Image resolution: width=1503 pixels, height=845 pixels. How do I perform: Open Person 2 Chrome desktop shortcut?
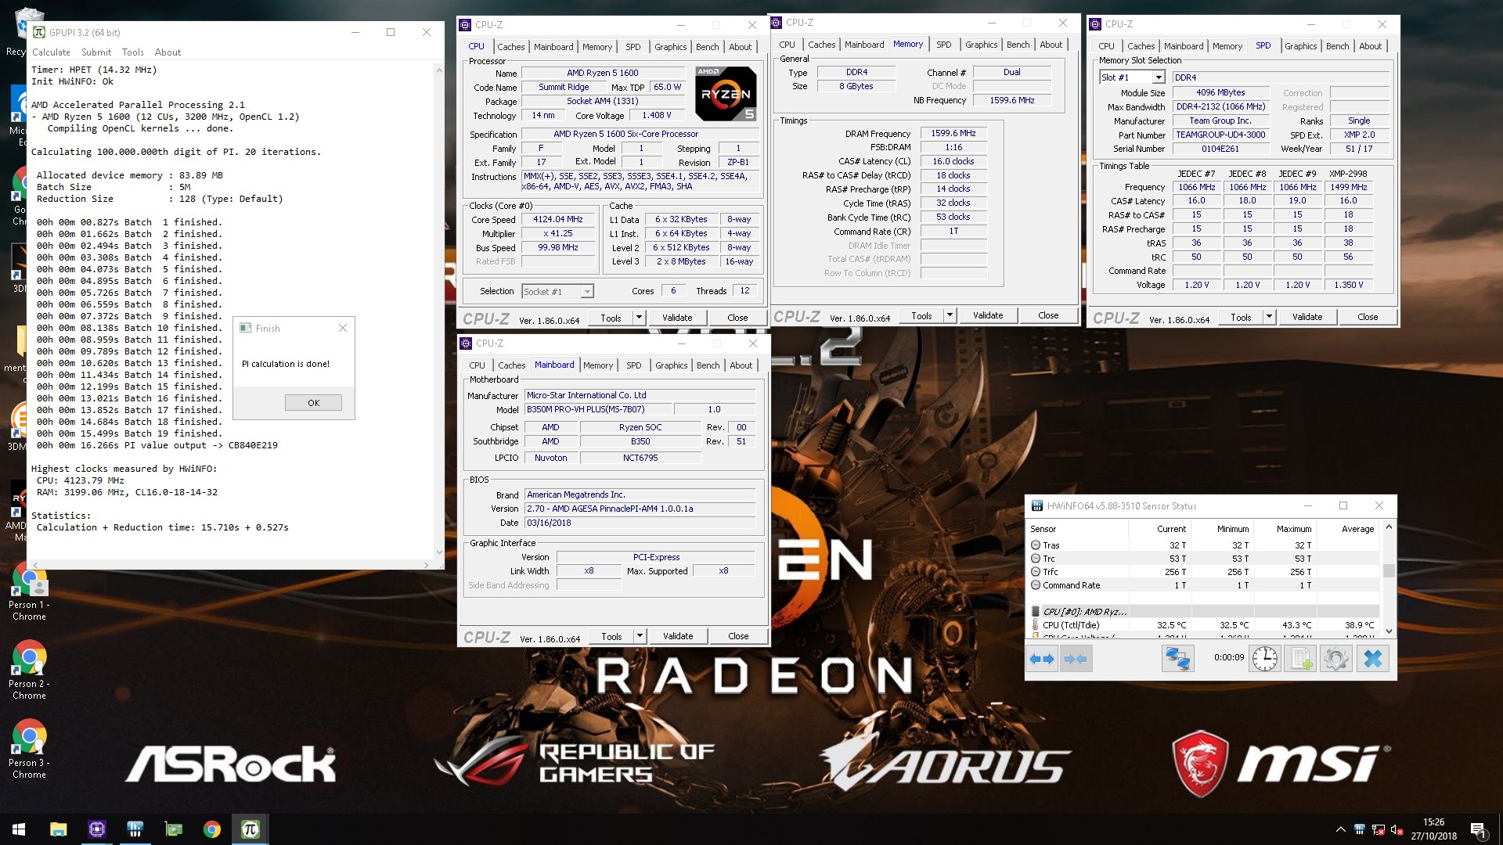[29, 671]
